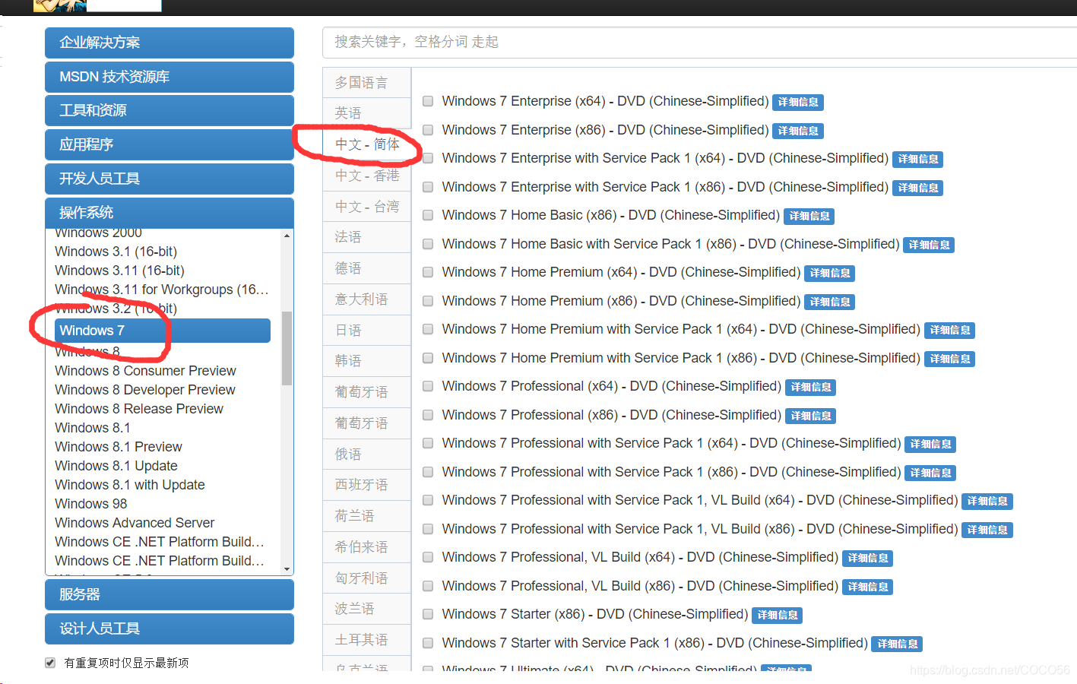Expand the MSDN 技术资源库 section

click(169, 77)
